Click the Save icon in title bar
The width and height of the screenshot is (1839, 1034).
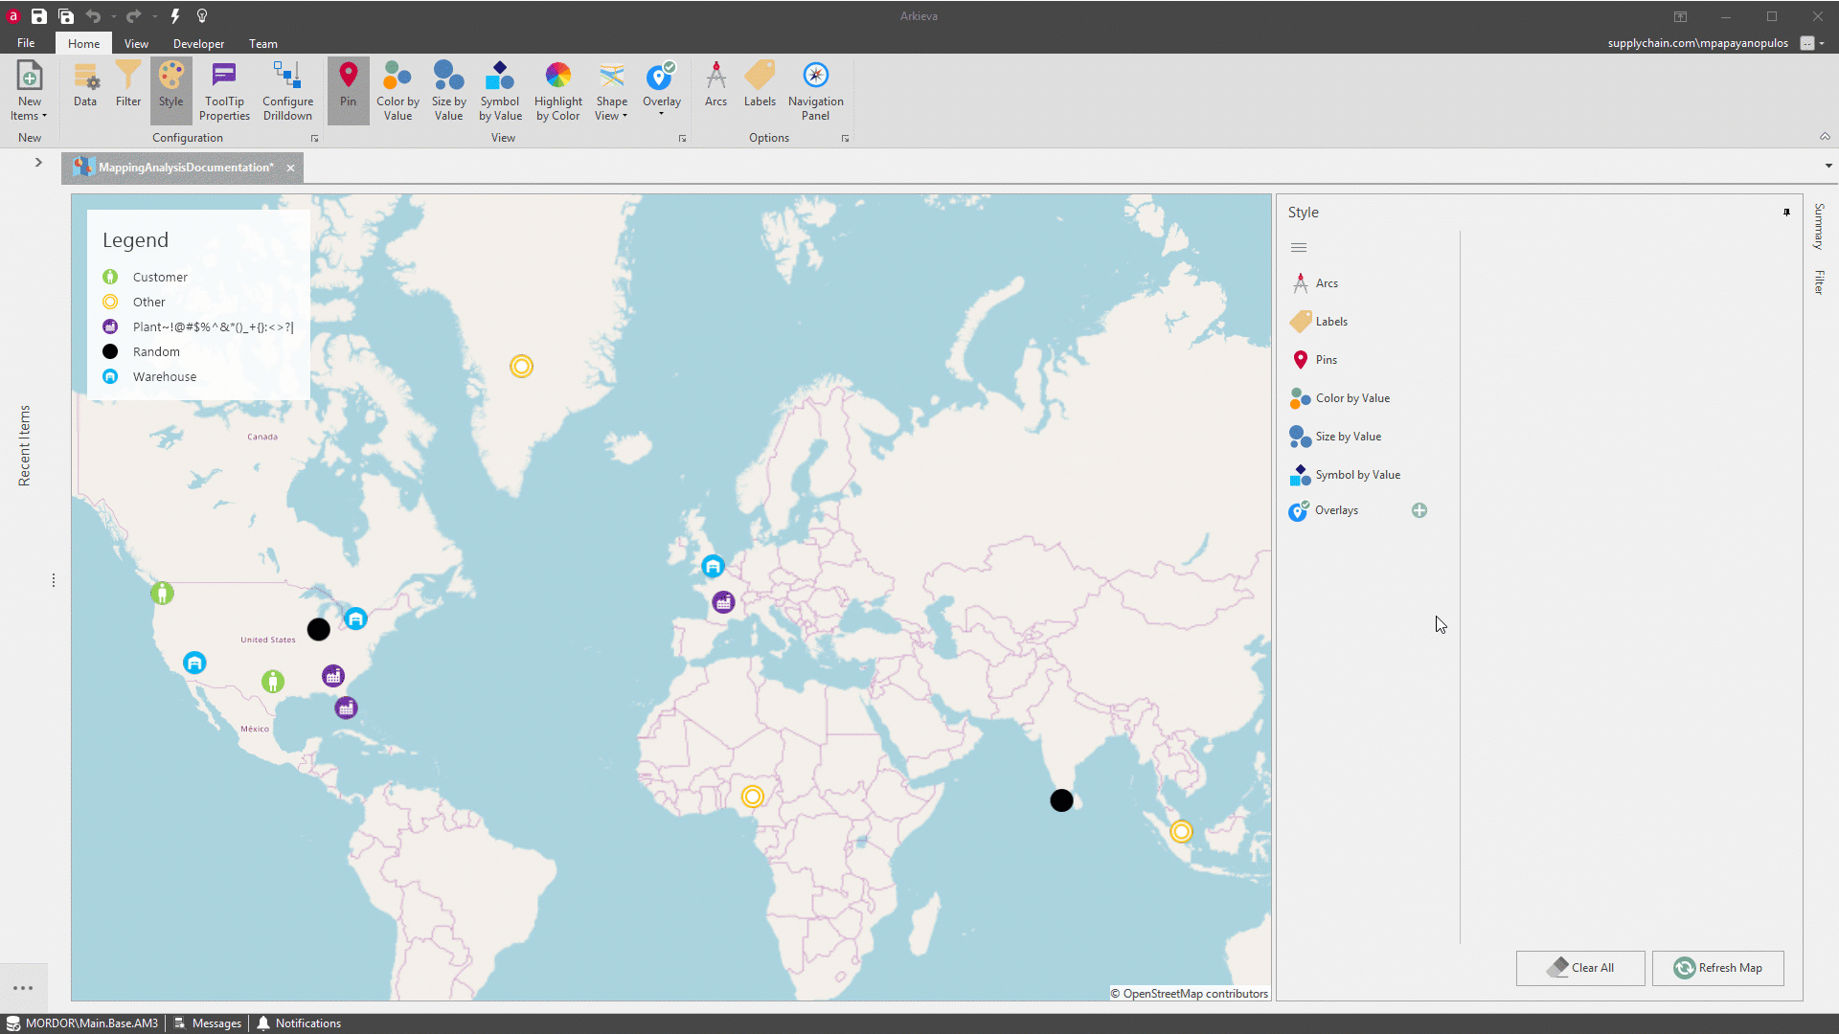(38, 16)
